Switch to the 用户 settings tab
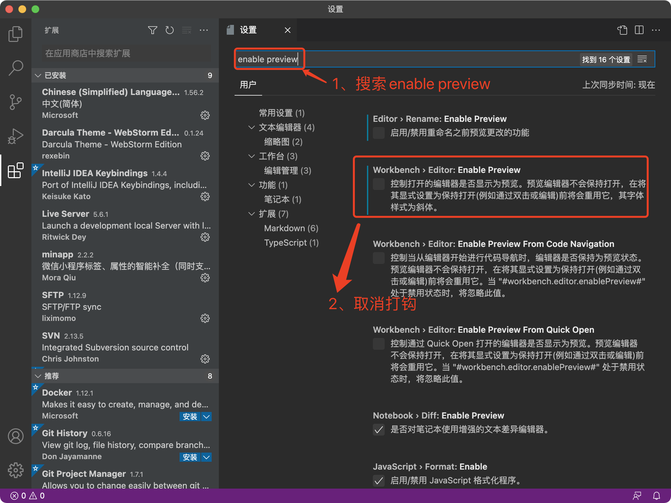 point(248,85)
